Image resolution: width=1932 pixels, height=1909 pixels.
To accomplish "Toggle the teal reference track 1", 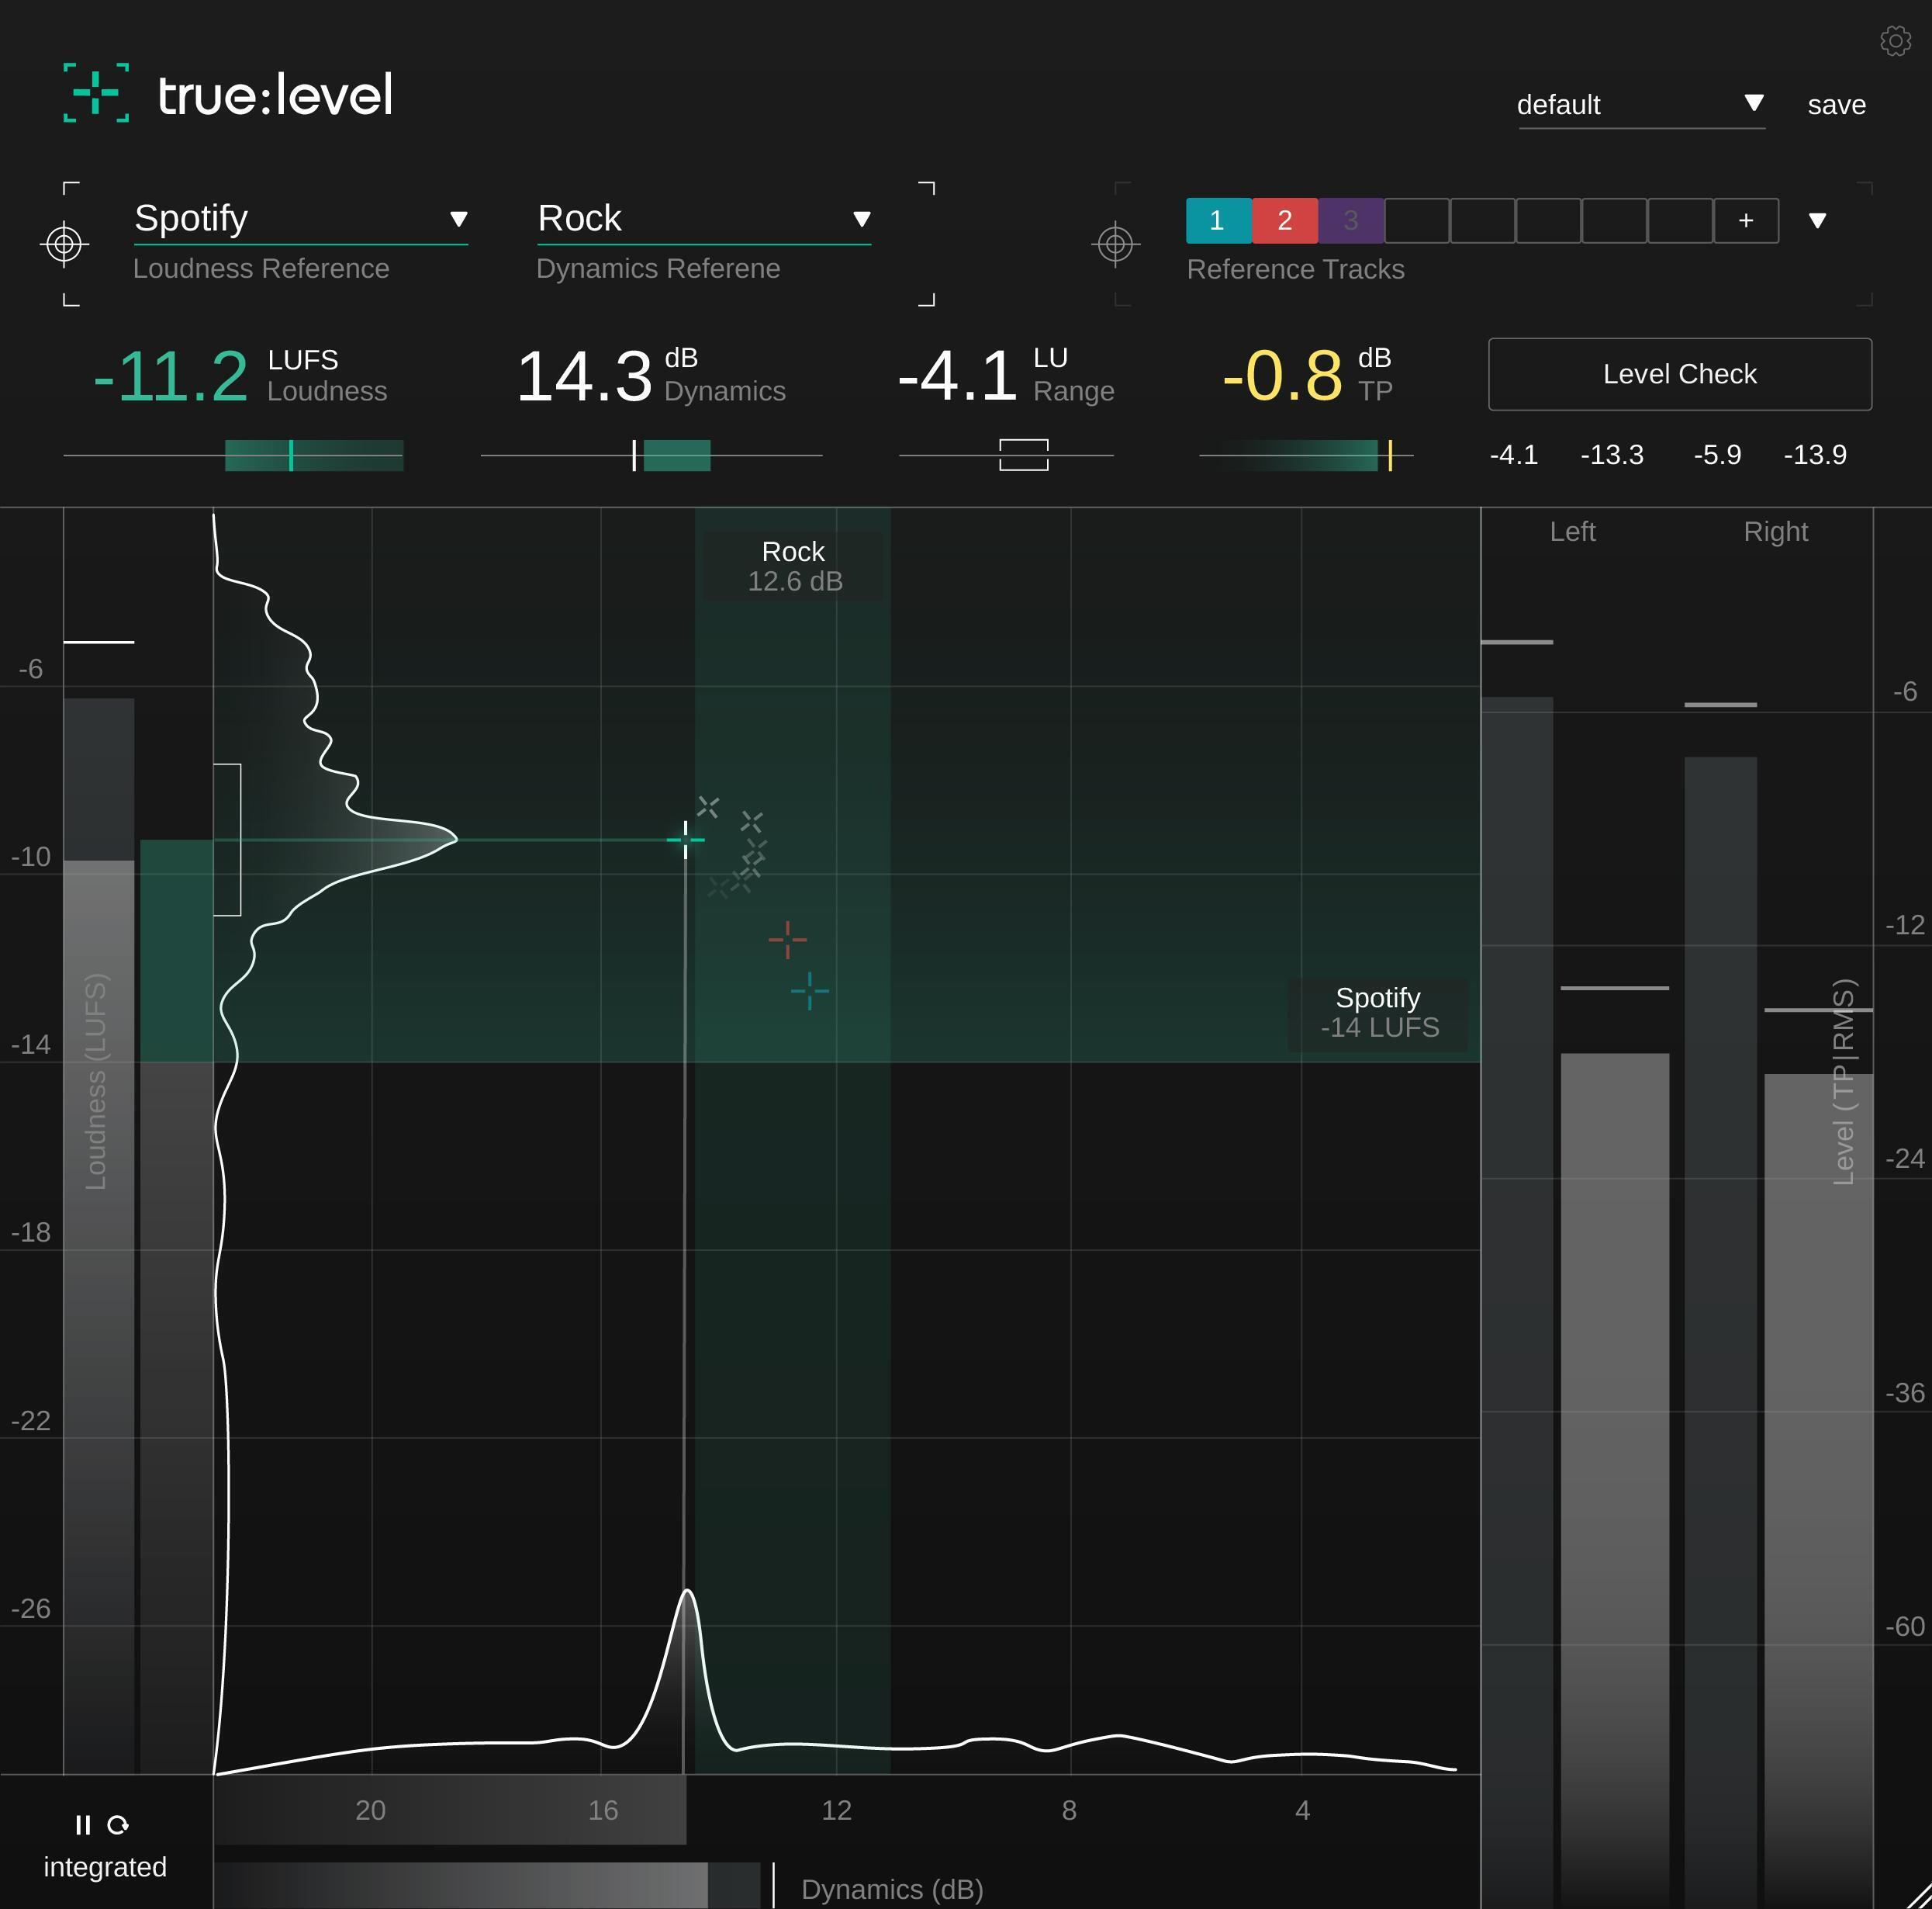I will pyautogui.click(x=1216, y=220).
